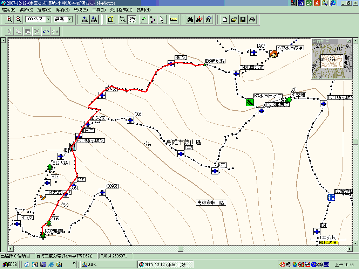The height and width of the screenshot is (269, 359).
Task: Click the Receive from GPS device icon
Action: [x=94, y=20]
